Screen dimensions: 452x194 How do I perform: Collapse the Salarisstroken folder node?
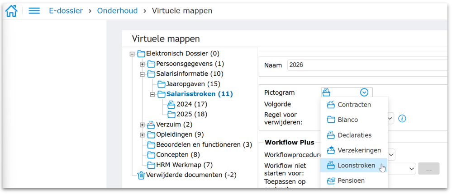(x=152, y=94)
